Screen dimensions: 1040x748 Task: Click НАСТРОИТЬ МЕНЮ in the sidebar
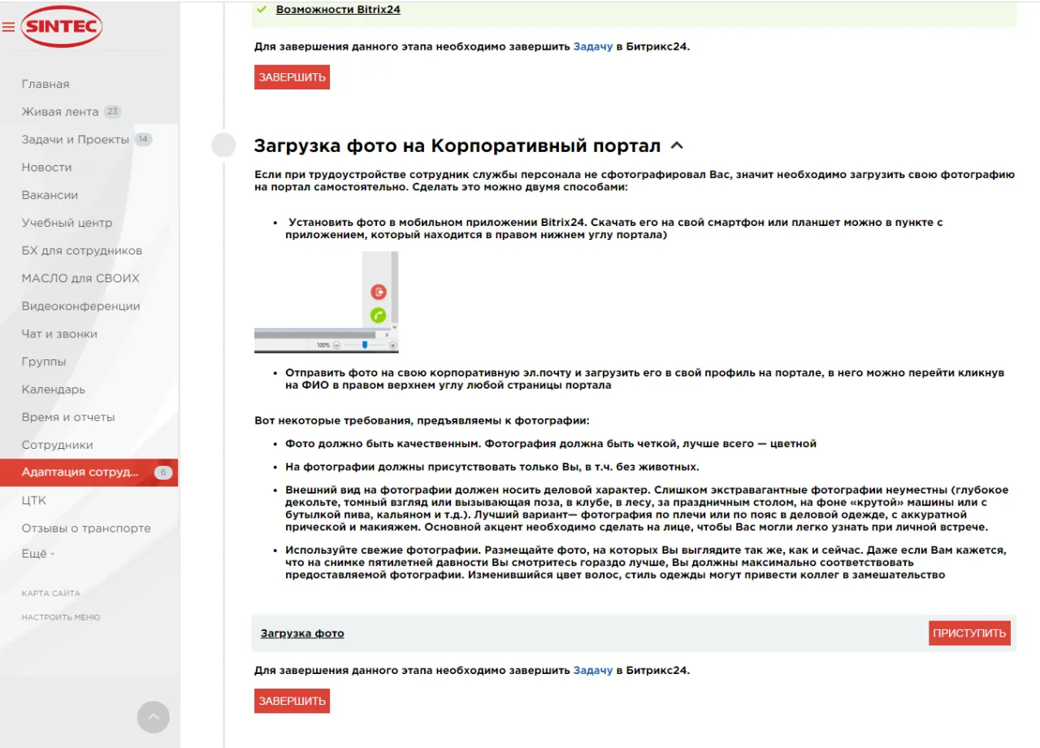59,617
